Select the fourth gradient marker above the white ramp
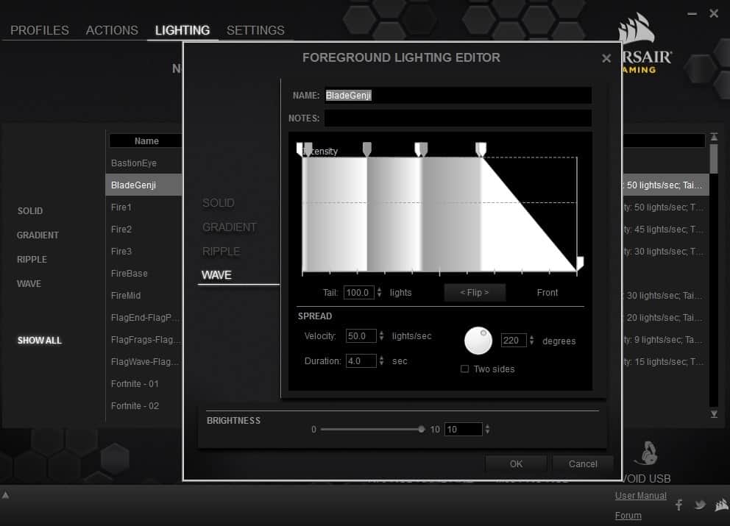This screenshot has height=526, width=730. pyautogui.click(x=481, y=149)
